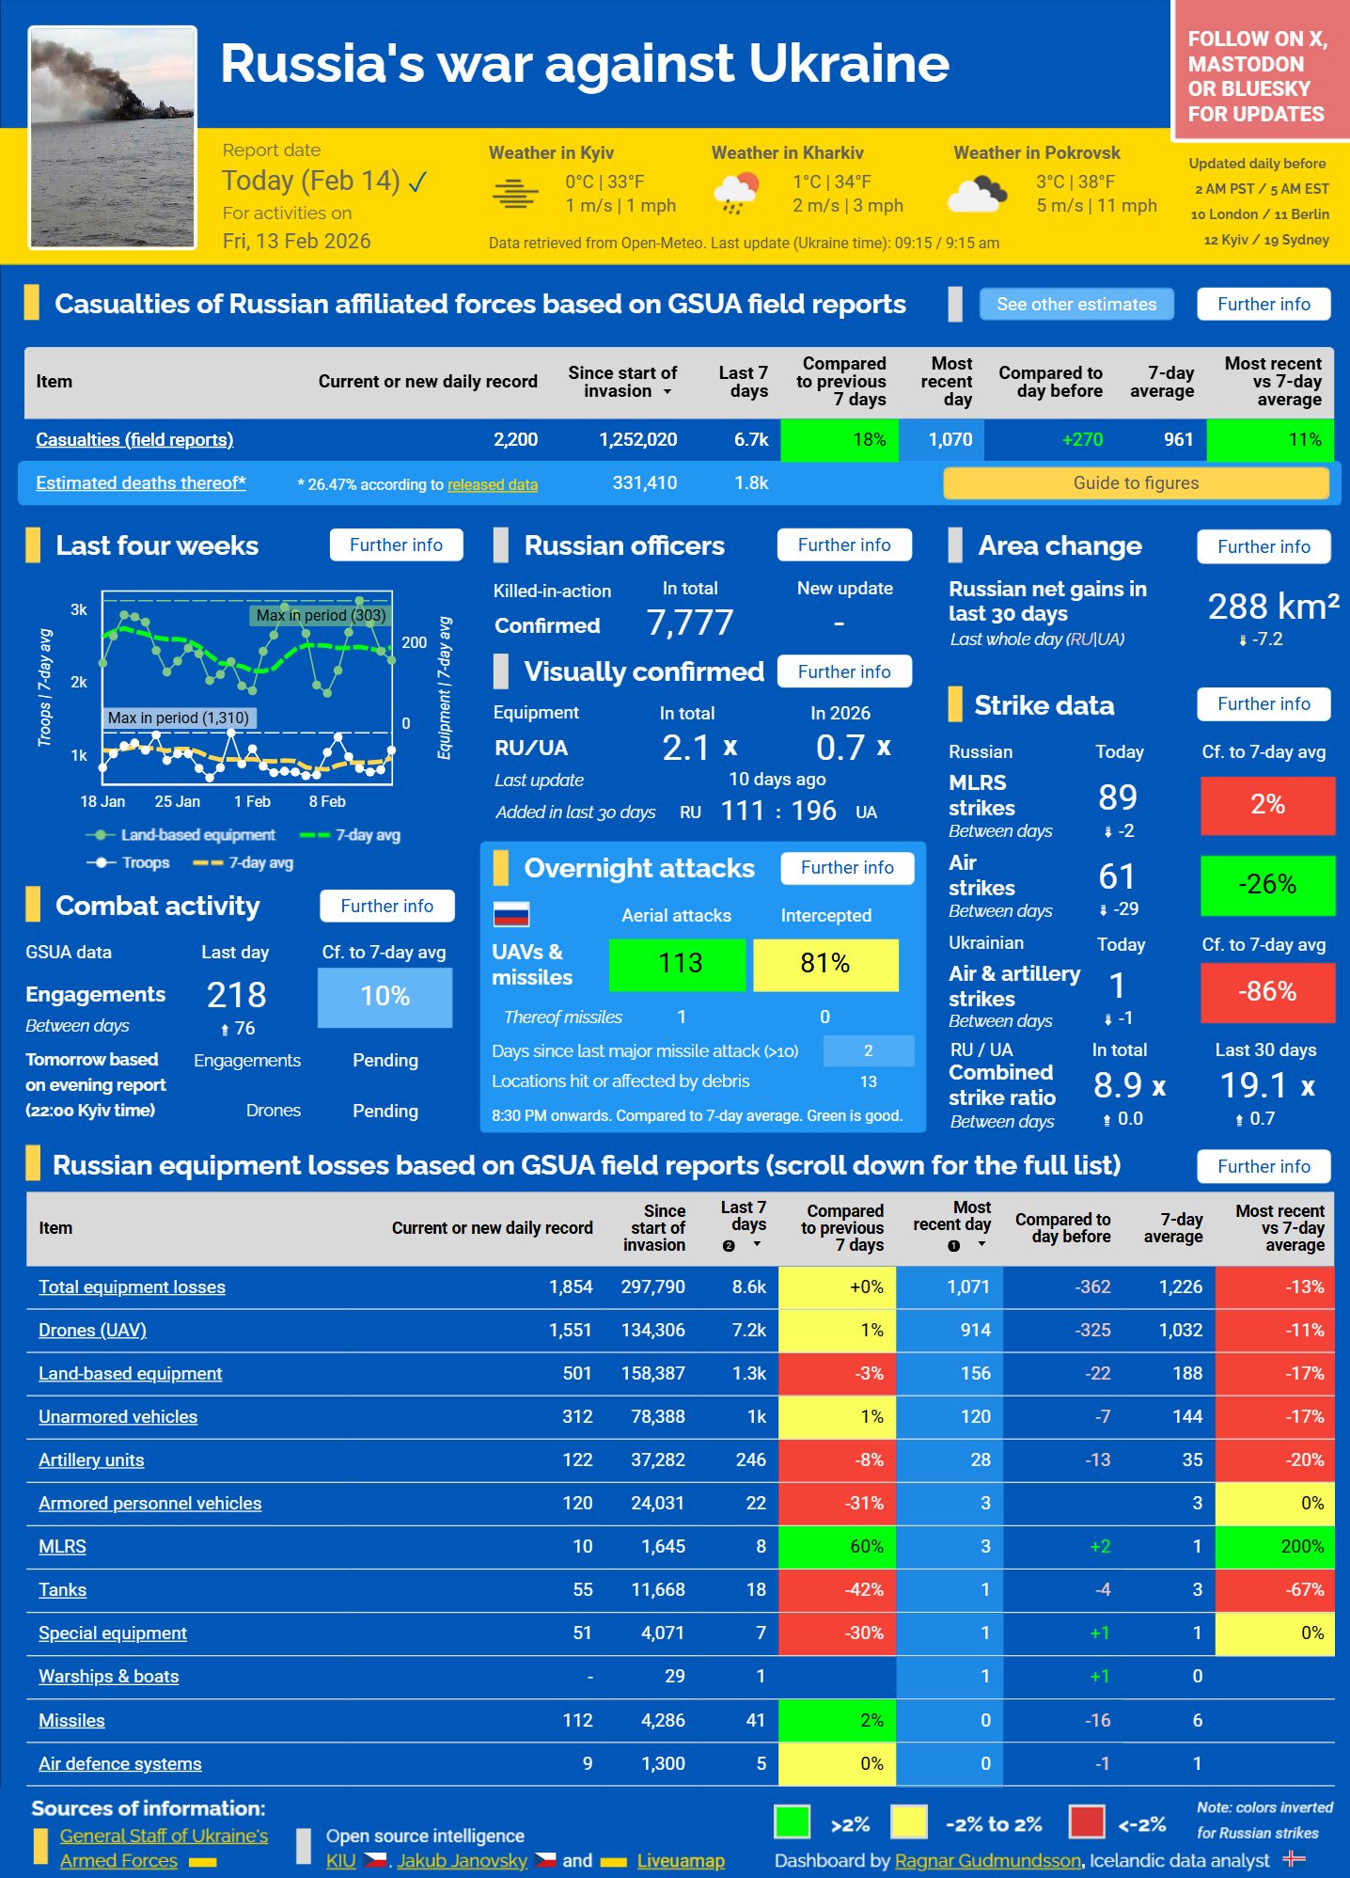Click the Icelandic flag icon in footer

(1295, 1859)
